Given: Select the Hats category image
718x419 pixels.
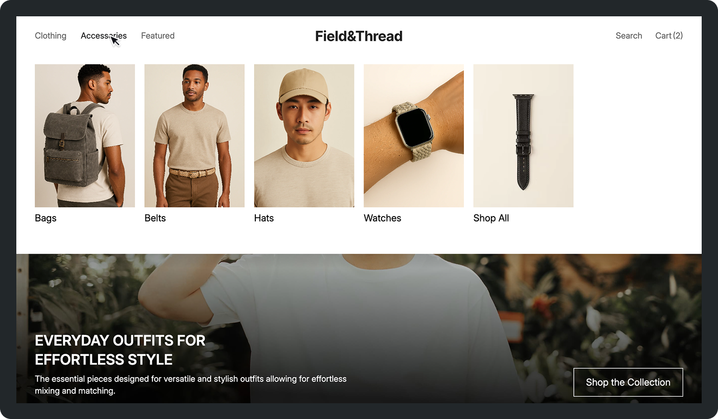Looking at the screenshot, I should click(x=304, y=135).
